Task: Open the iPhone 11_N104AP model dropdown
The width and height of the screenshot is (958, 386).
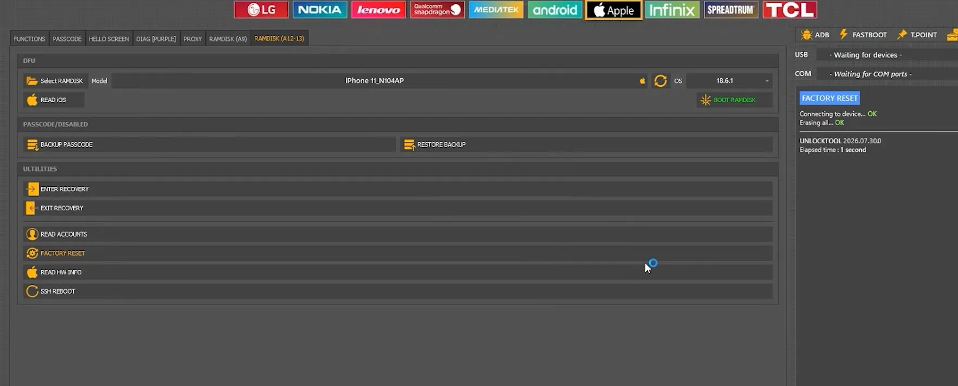Action: pyautogui.click(x=379, y=81)
